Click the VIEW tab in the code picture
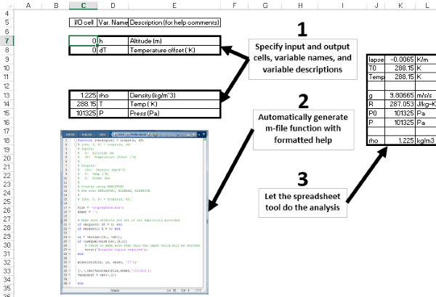The width and height of the screenshot is (436, 297). [102, 134]
